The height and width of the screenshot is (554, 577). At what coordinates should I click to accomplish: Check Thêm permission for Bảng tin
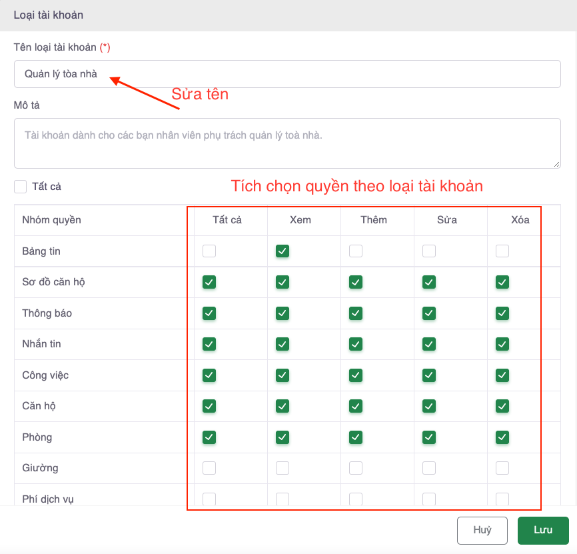[x=356, y=251]
